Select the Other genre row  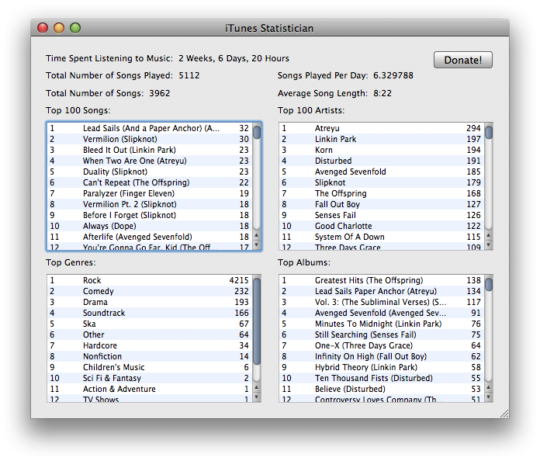[x=150, y=335]
